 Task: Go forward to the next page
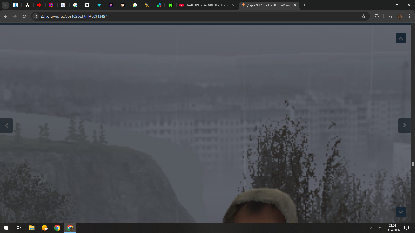click(15, 16)
